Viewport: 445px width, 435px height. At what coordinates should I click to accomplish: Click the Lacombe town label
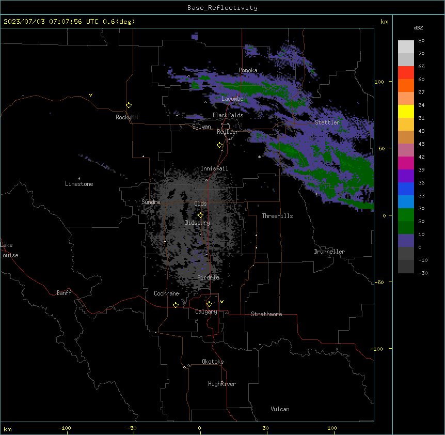pyautogui.click(x=232, y=99)
